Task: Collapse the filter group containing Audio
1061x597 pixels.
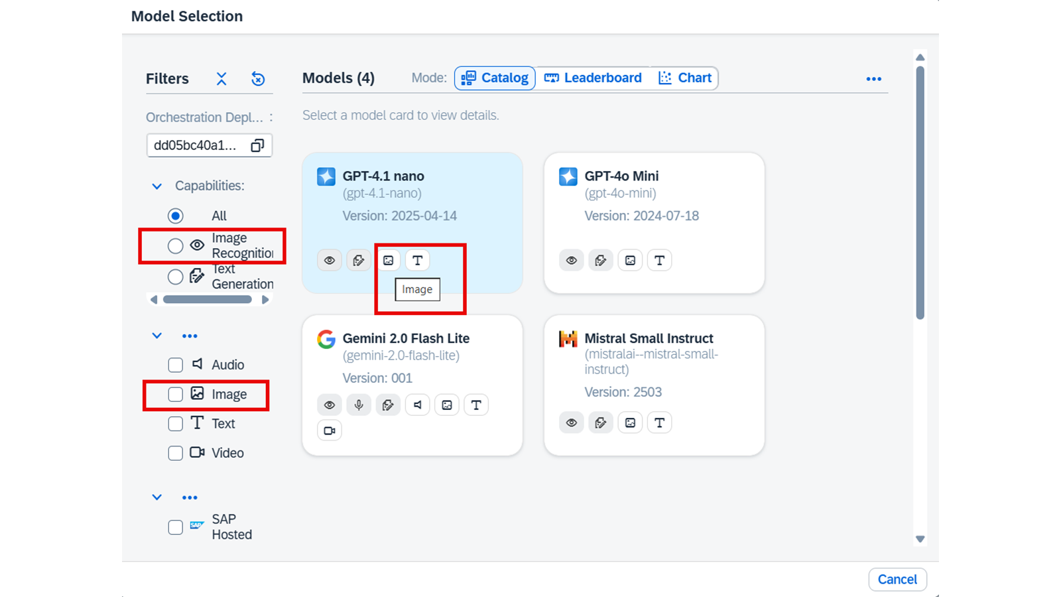Action: click(x=156, y=336)
